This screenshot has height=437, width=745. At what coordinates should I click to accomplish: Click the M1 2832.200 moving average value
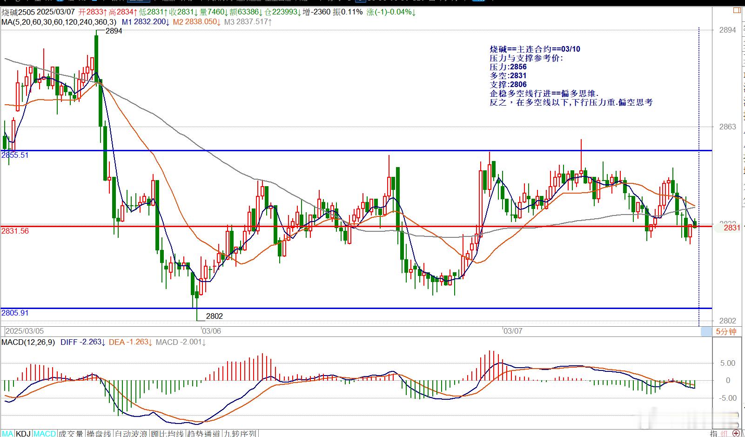coord(146,21)
